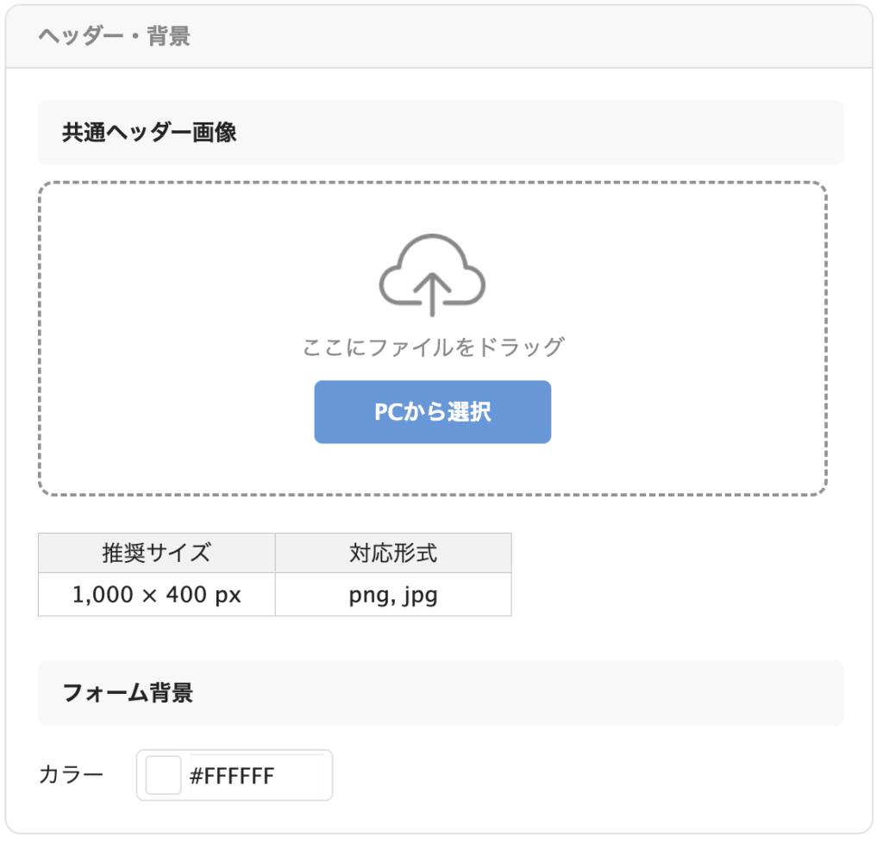Click the ここにファイルをドラッグ text

coord(433,347)
